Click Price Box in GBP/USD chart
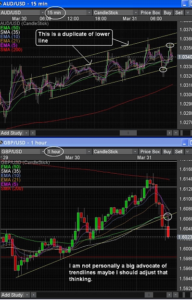This screenshot has height=300, width=192. tap(150, 152)
